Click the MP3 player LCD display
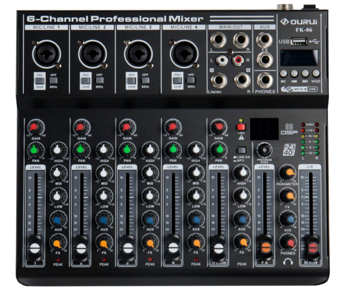Screen dimensions: 355x292 (x=299, y=58)
